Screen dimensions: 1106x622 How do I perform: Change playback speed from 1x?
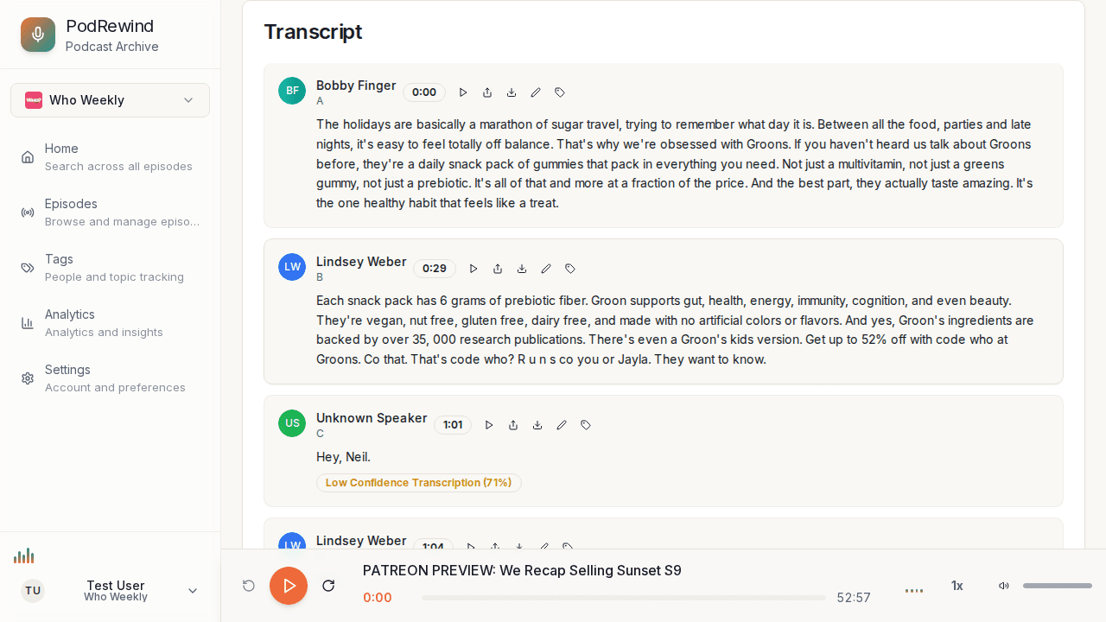point(957,586)
